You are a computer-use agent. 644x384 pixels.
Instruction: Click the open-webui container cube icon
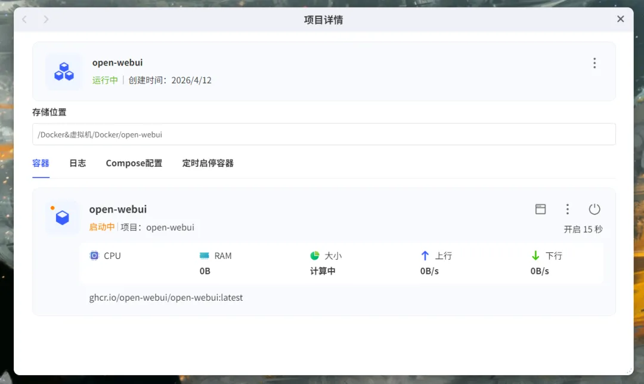[x=63, y=217]
